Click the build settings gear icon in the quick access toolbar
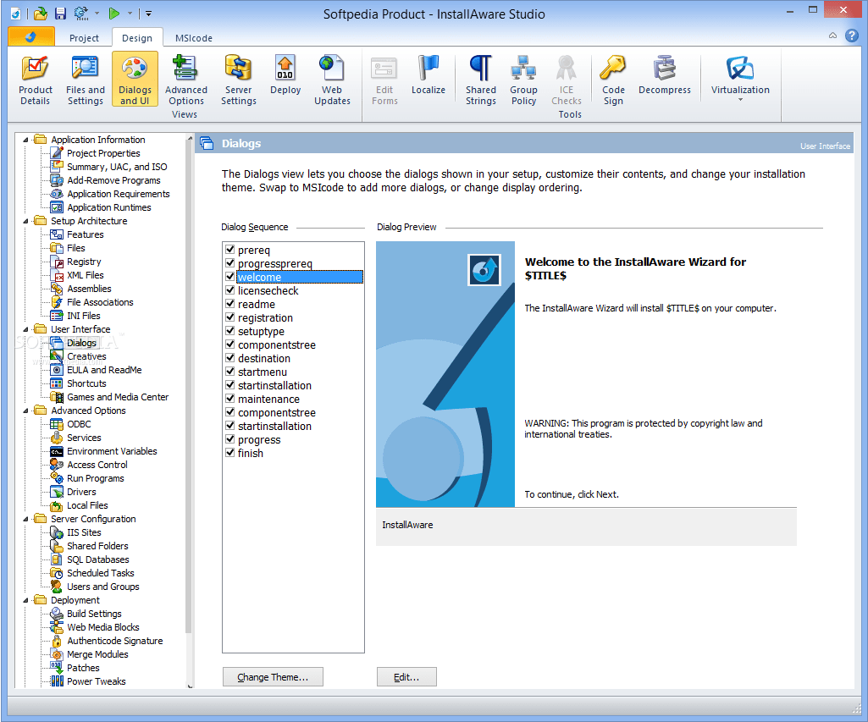 point(80,14)
